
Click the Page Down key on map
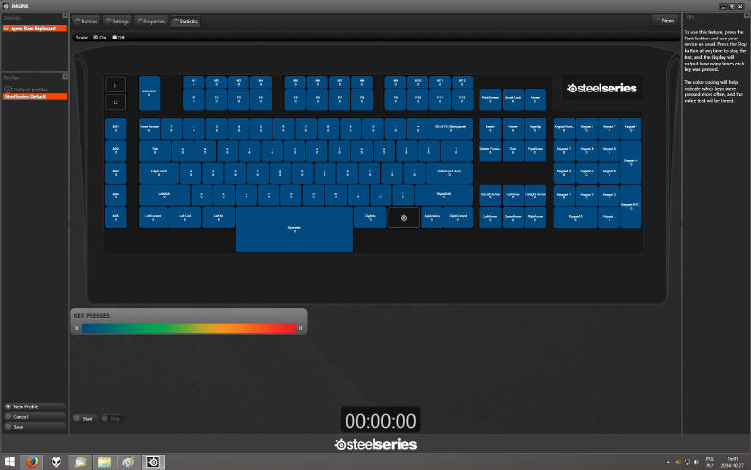pos(535,151)
